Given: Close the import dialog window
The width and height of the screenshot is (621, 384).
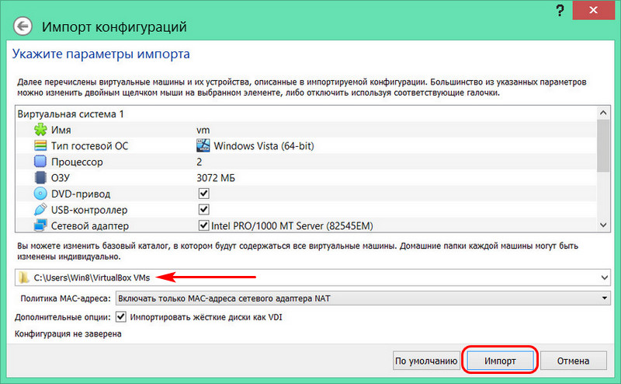Looking at the screenshot, I should pyautogui.click(x=593, y=10).
